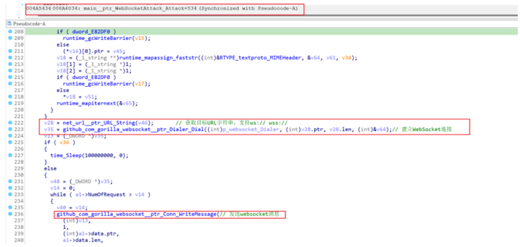
Task: Toggle breakpoint dot on line 213
Action: point(10,64)
